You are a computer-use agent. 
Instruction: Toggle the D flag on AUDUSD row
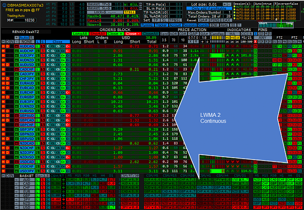(8, 65)
